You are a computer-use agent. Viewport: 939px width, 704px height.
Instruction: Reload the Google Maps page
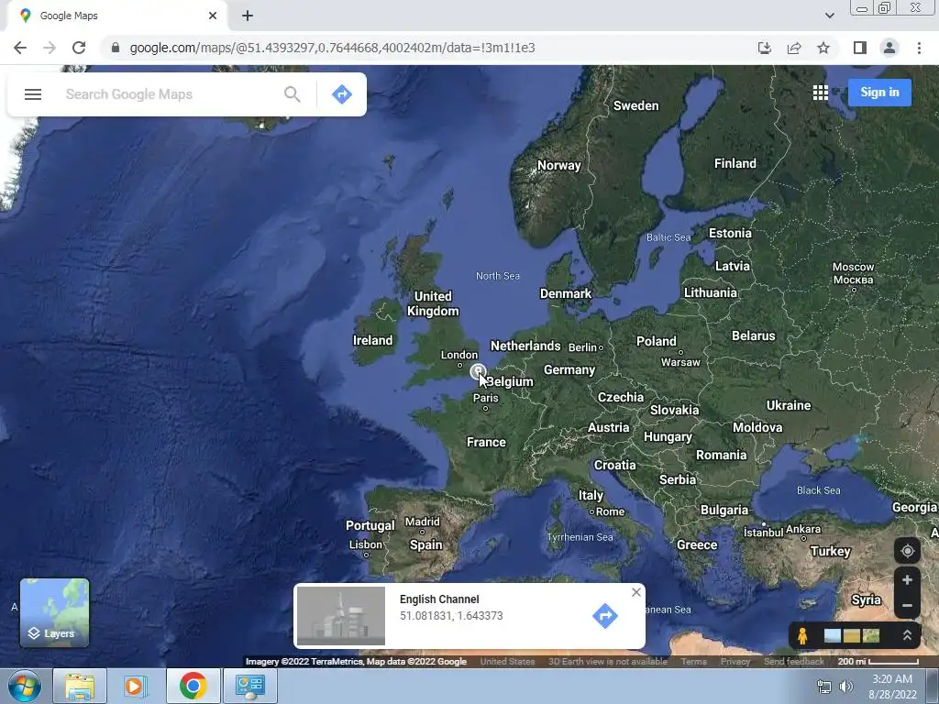point(79,48)
